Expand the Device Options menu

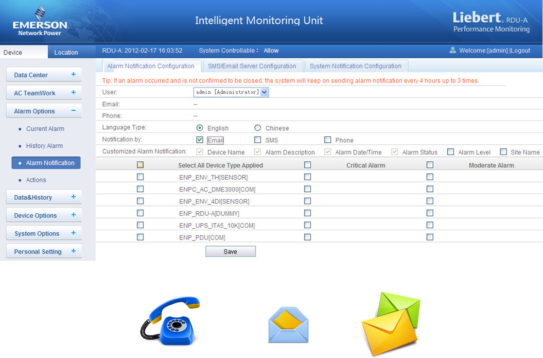pos(73,215)
